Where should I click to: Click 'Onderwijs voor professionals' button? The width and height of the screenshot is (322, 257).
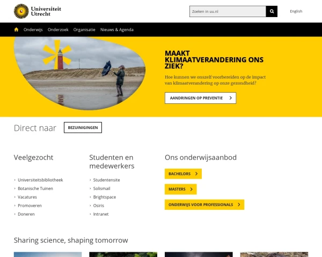click(204, 205)
